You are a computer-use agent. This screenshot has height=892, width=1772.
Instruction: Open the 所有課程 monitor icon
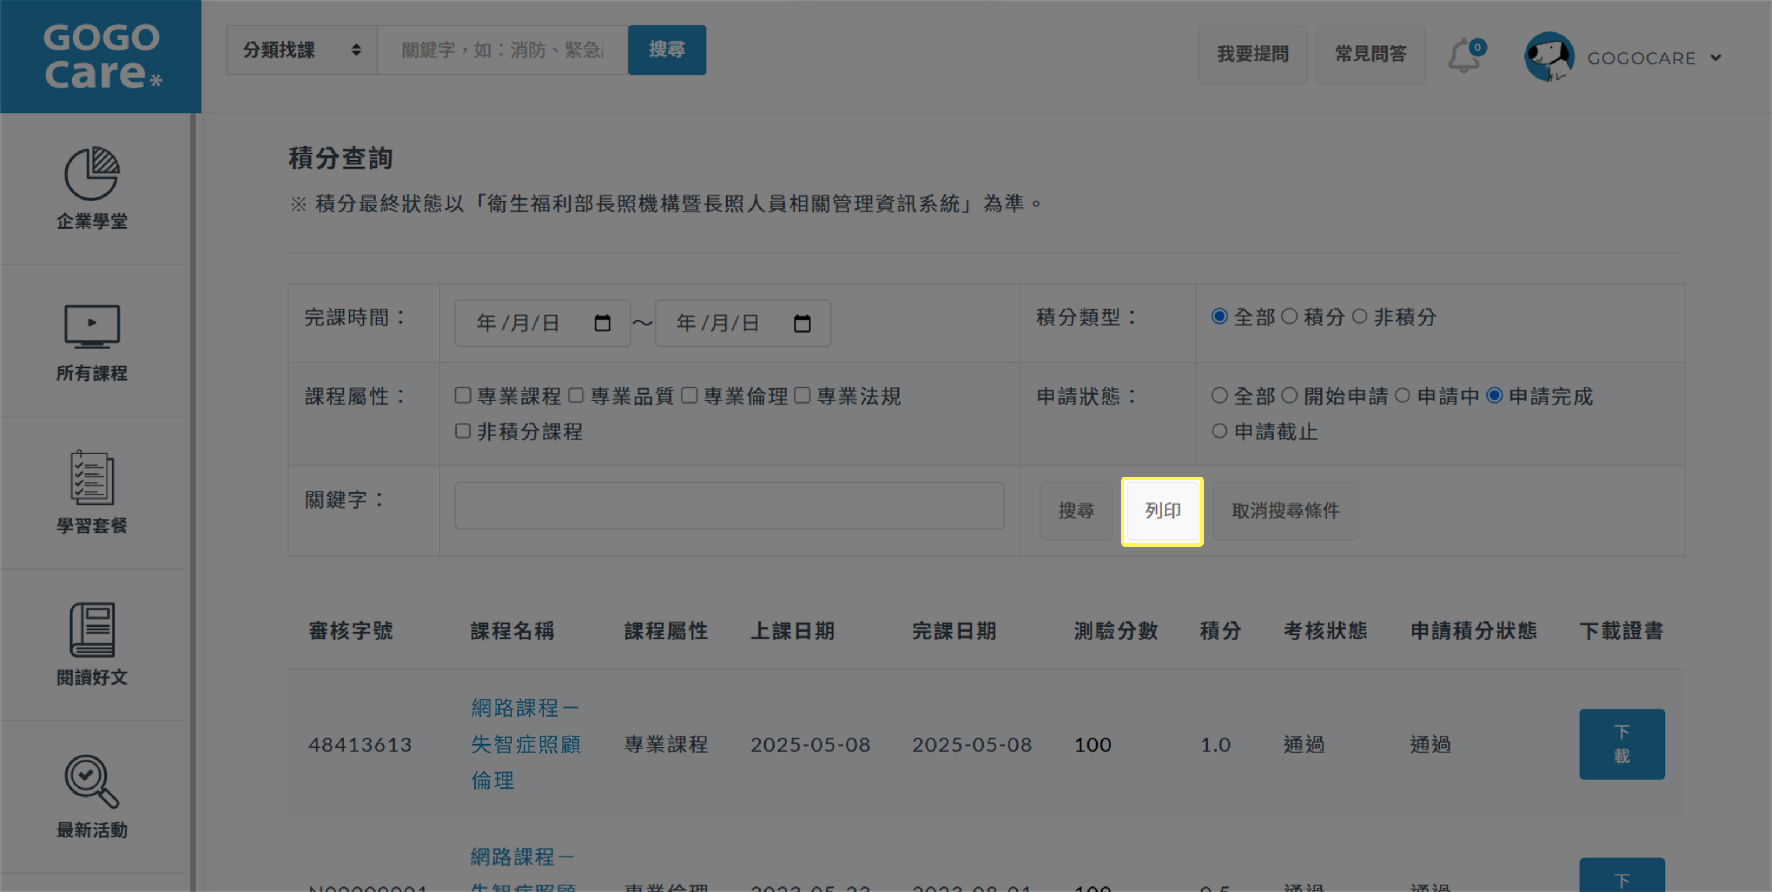pos(92,326)
